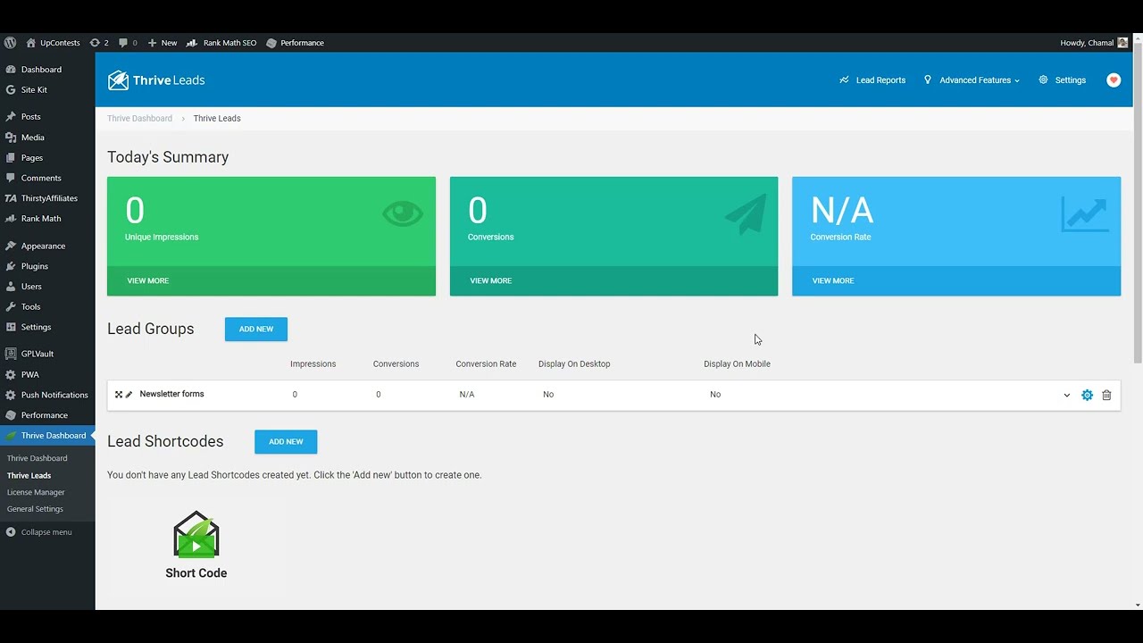Open the New menu in the admin bar
This screenshot has width=1143, height=643.
pos(162,42)
